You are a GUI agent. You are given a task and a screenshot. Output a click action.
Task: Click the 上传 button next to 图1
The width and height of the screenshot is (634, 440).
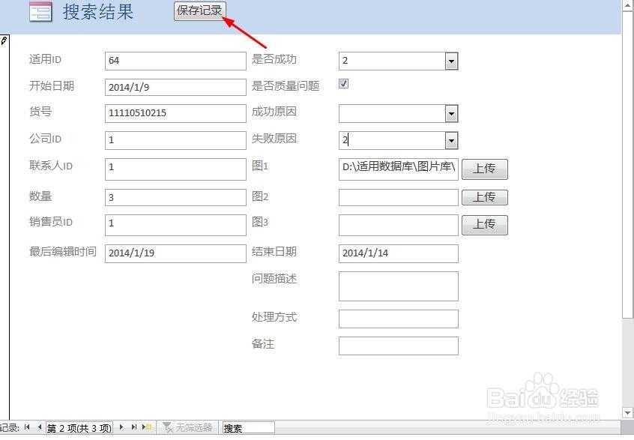(484, 169)
